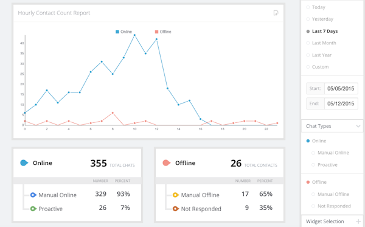365x227 pixels.
Task: Click the Manual Online number 329
Action: (100, 194)
